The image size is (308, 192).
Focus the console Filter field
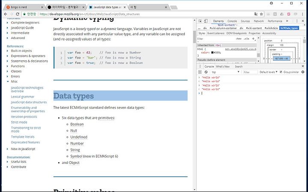pos(250,72)
